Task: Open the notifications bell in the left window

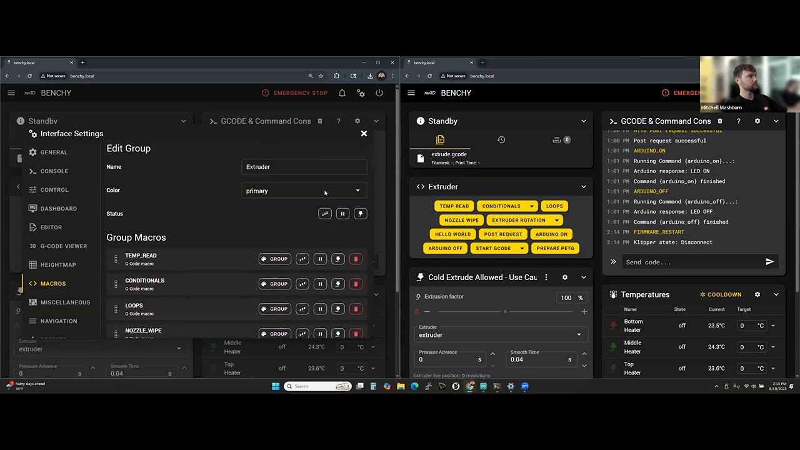Action: click(342, 93)
